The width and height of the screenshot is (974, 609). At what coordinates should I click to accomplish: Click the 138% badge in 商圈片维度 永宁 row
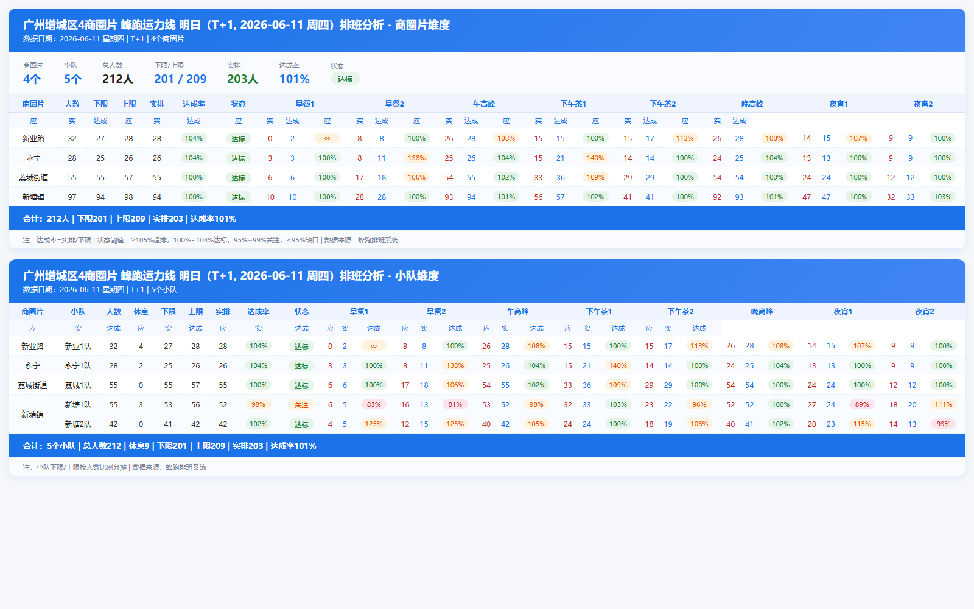coord(416,158)
